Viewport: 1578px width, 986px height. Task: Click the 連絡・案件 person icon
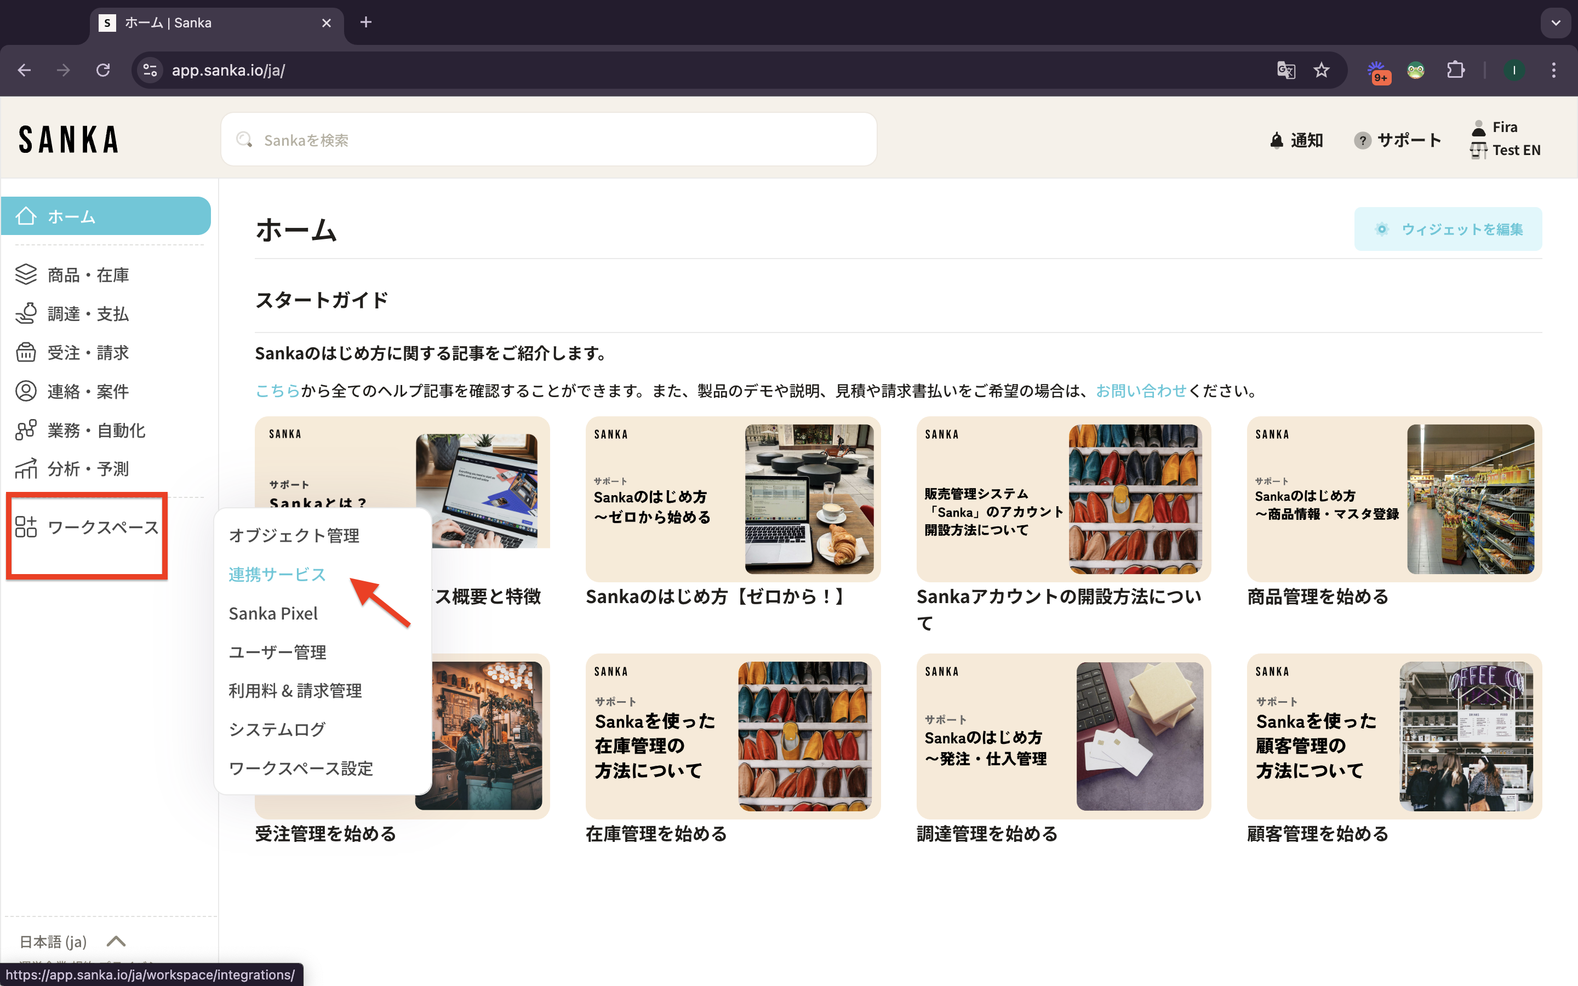coord(26,391)
